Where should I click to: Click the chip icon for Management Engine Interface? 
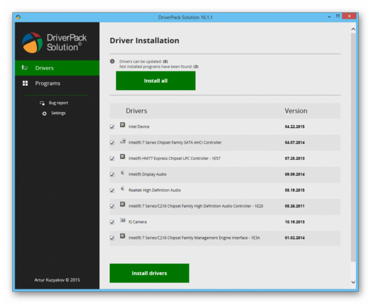[122, 236]
